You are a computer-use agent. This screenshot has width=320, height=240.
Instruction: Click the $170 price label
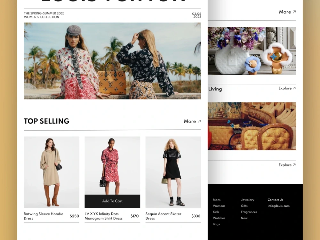coord(134,216)
